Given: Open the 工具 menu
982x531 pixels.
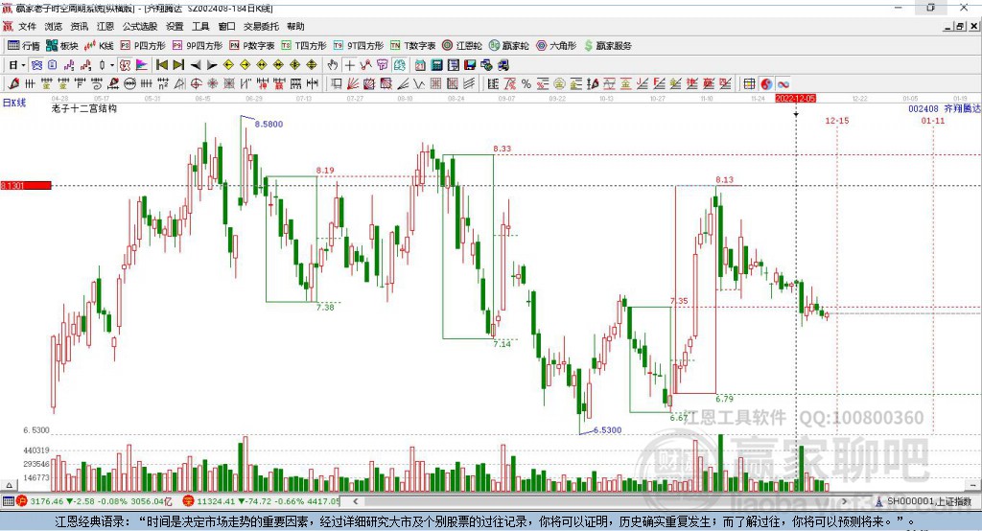Looking at the screenshot, I should 200,26.
